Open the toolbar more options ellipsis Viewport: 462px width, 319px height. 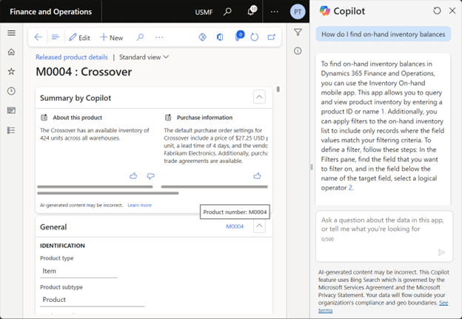159,38
